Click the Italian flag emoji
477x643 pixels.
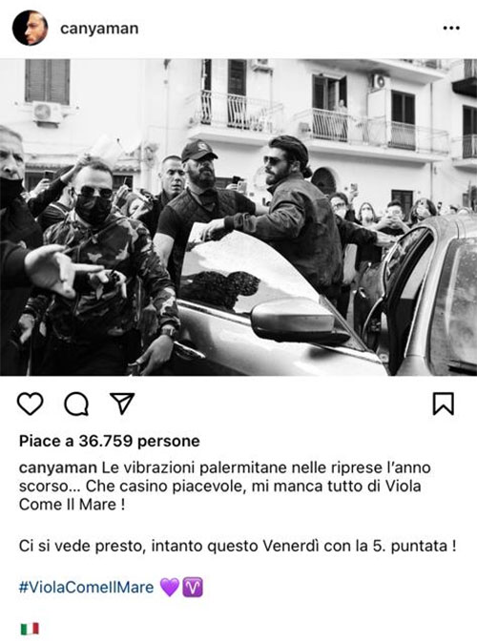coord(30,629)
